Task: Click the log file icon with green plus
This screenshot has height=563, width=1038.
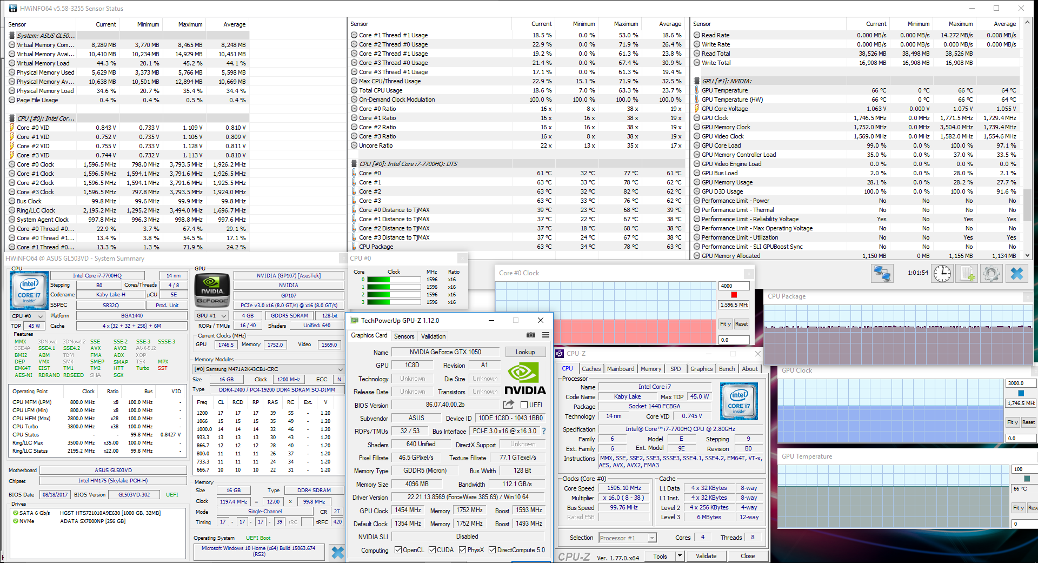Action: tap(967, 274)
